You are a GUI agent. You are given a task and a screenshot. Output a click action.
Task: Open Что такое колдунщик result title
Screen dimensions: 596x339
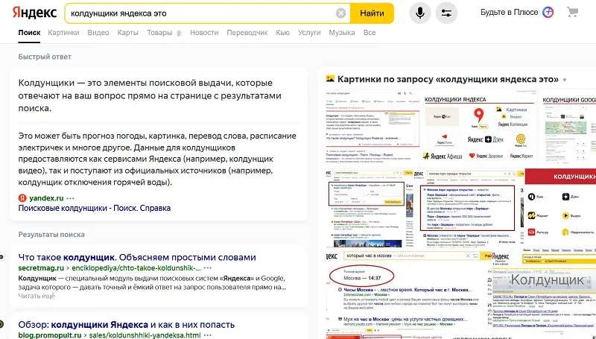[137, 257]
